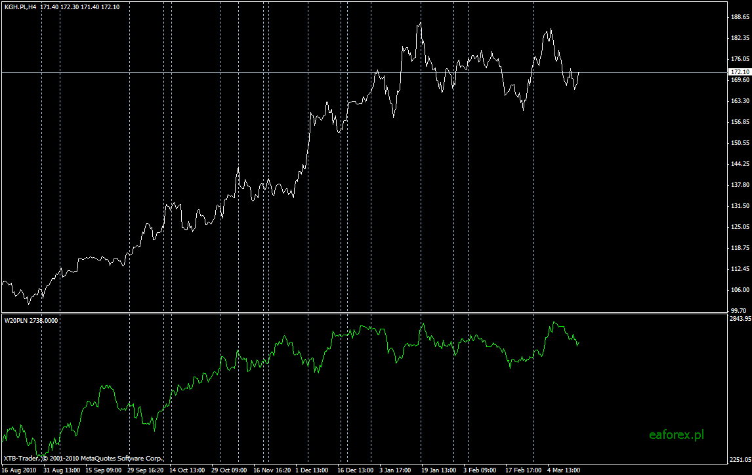
Task: Click the W20PLN scale maximum 2843.95
Action: click(x=740, y=318)
